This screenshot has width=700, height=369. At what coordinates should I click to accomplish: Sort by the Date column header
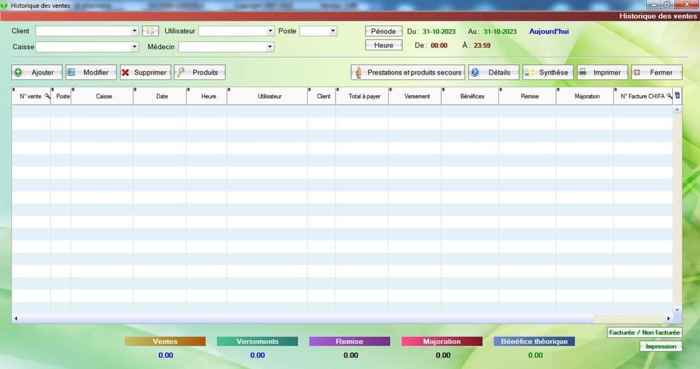pyautogui.click(x=160, y=96)
